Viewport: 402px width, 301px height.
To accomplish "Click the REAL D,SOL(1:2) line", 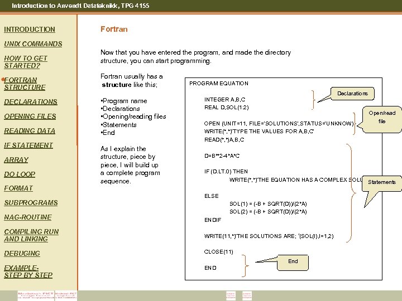I will point(226,107).
